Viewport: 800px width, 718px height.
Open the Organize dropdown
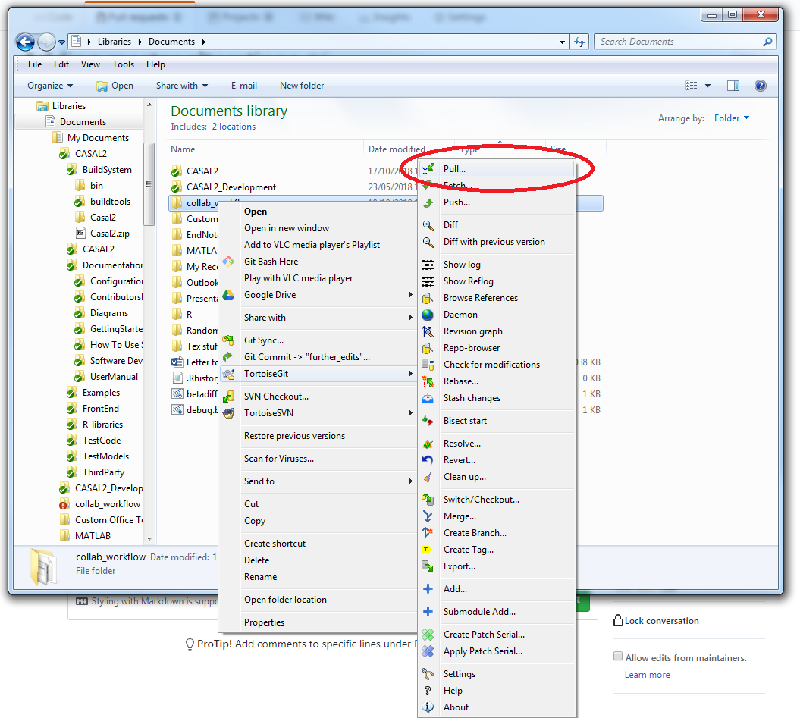pos(50,86)
